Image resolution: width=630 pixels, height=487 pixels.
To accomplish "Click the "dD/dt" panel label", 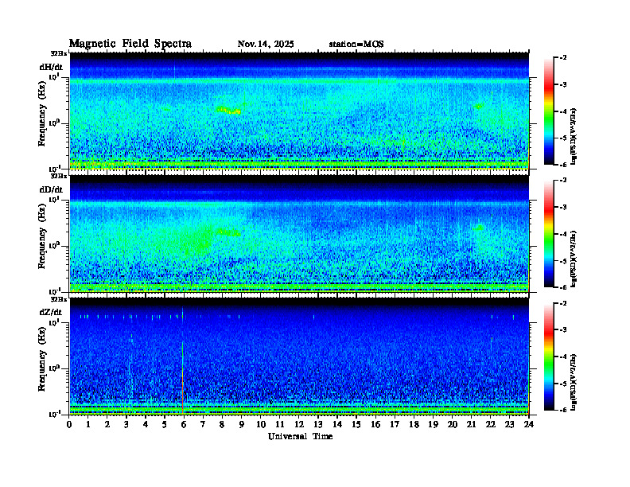I will click(x=51, y=189).
